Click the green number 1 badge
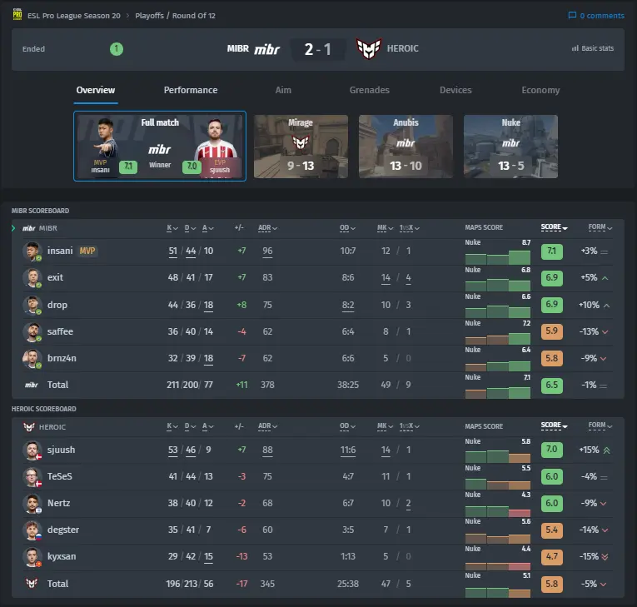 pyautogui.click(x=117, y=49)
